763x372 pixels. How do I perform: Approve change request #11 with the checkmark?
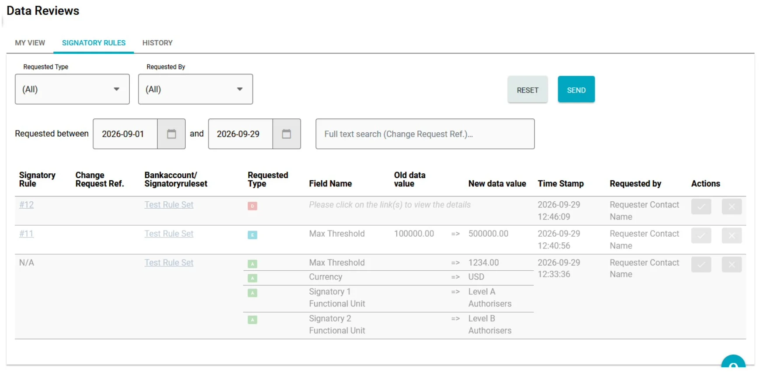701,236
